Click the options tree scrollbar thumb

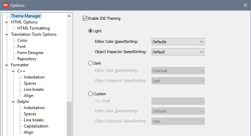coord(69,119)
